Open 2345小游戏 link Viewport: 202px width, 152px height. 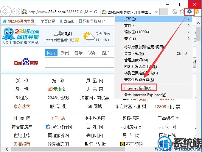point(58,98)
